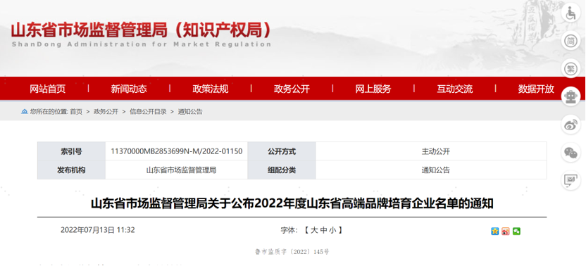Set font size to 大
Image resolution: width=586 pixels, height=266 pixels.
click(x=314, y=230)
